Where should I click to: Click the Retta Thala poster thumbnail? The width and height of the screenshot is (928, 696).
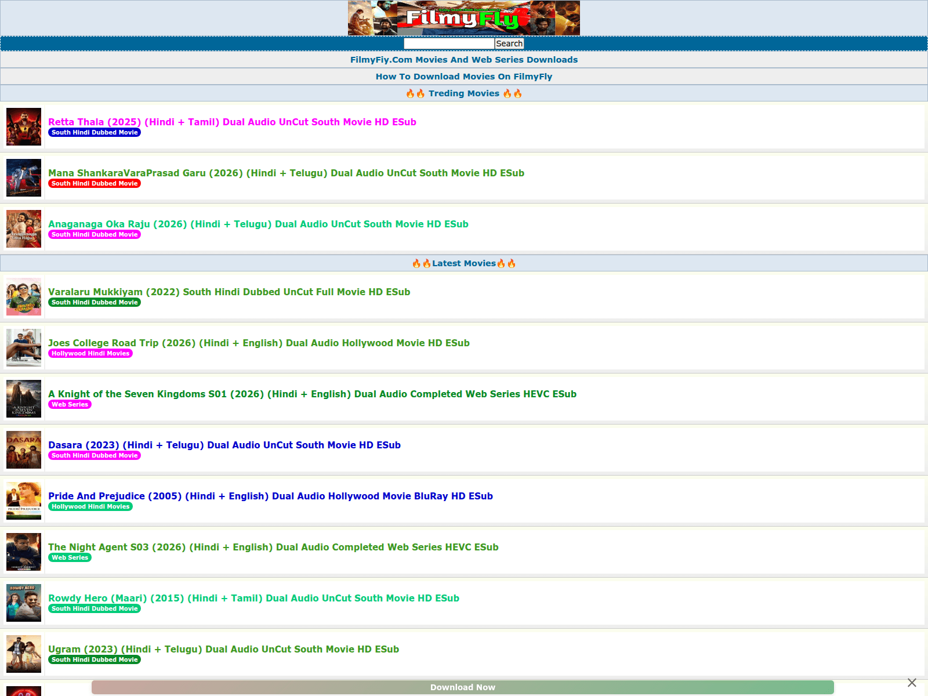click(x=23, y=126)
